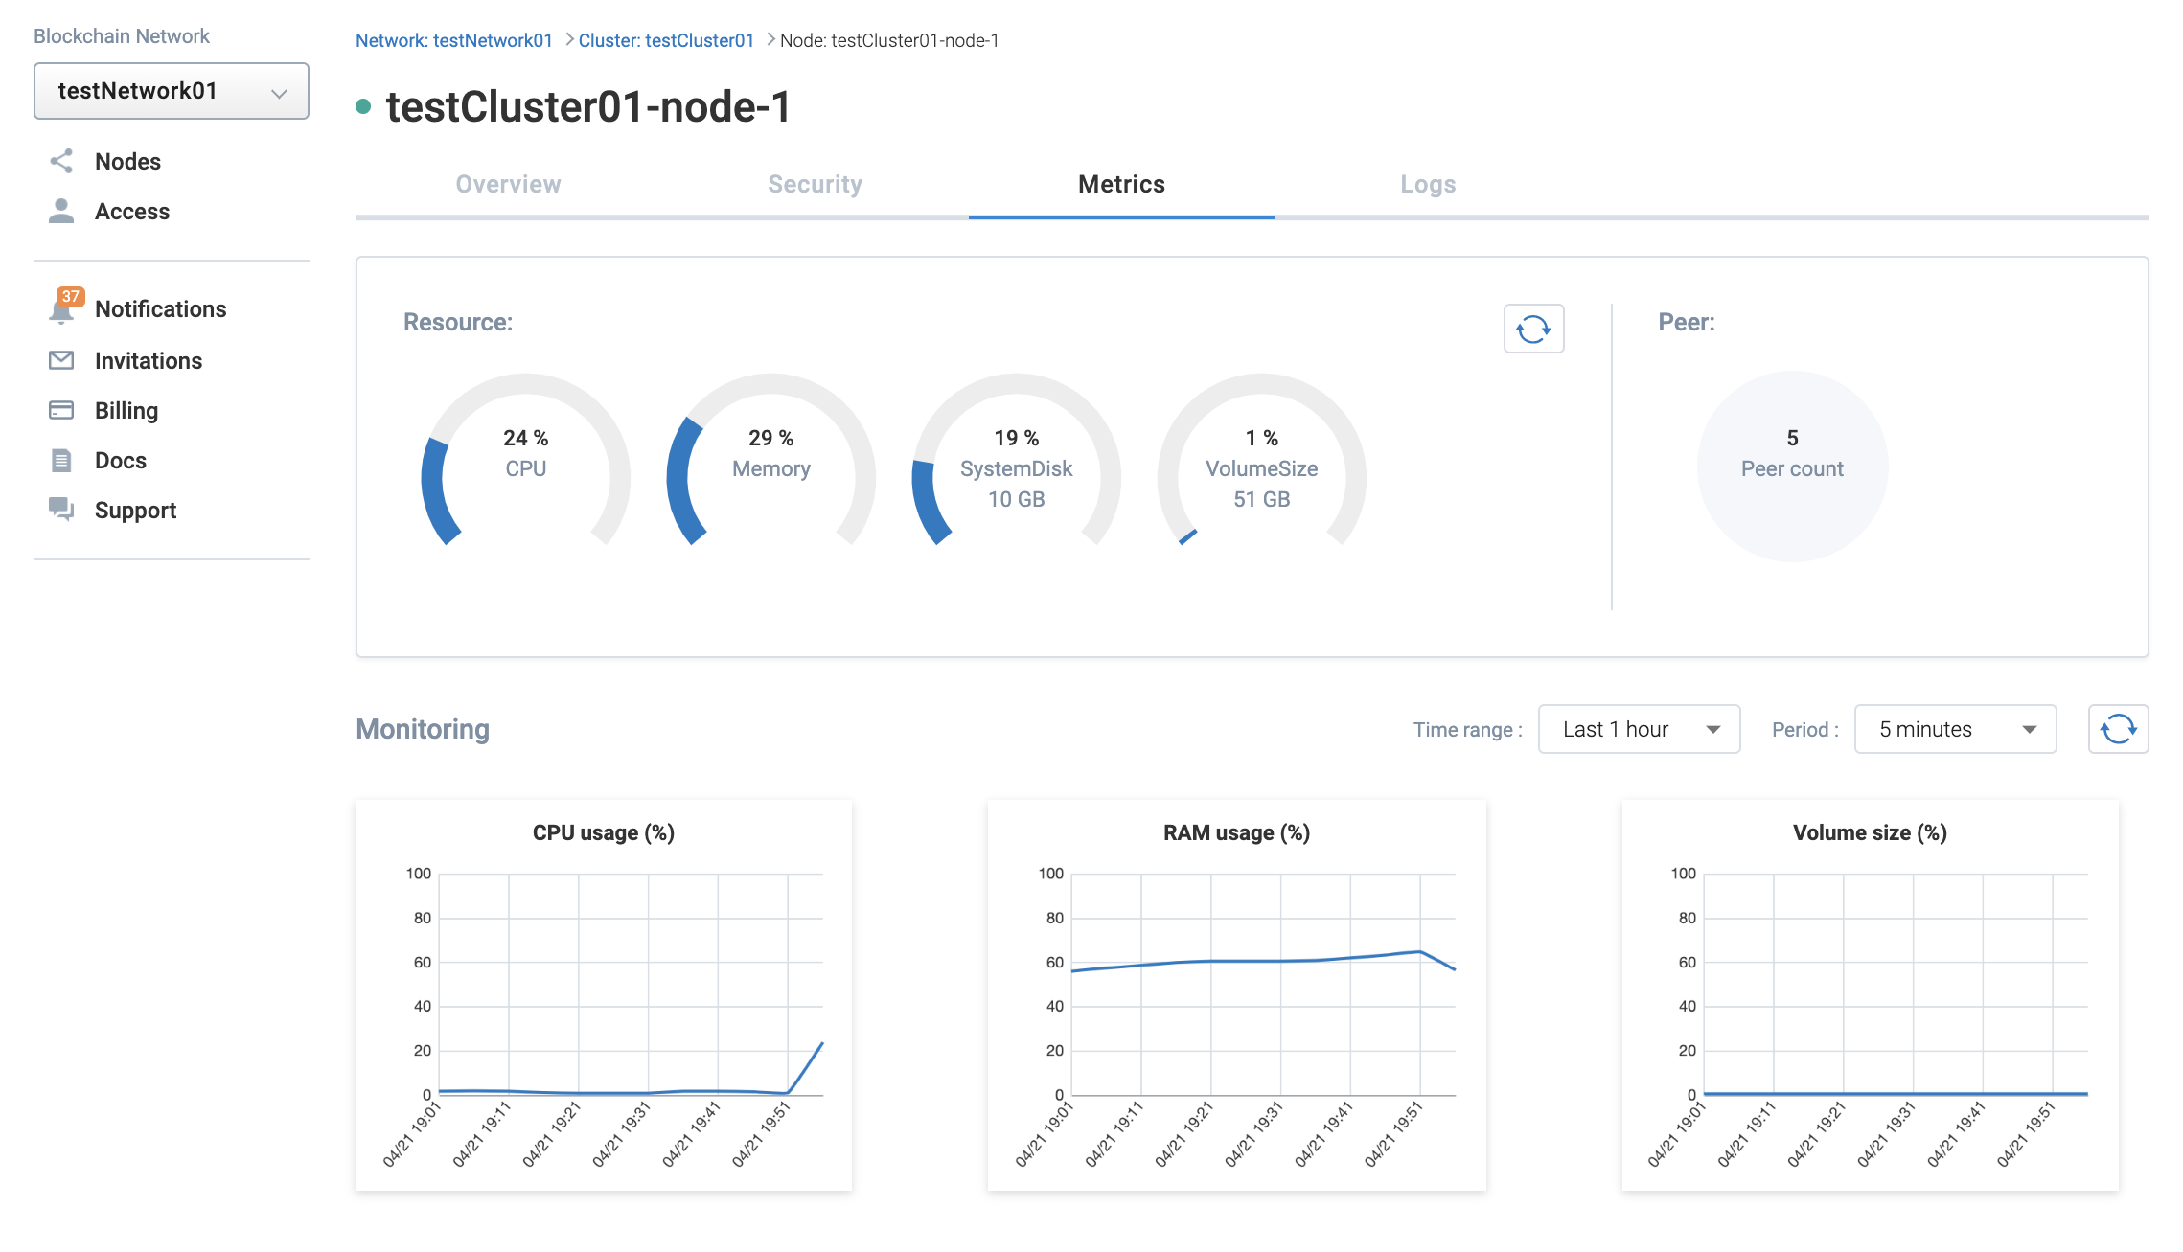Click the Peer count circle
The width and height of the screenshot is (2183, 1252).
tap(1792, 467)
